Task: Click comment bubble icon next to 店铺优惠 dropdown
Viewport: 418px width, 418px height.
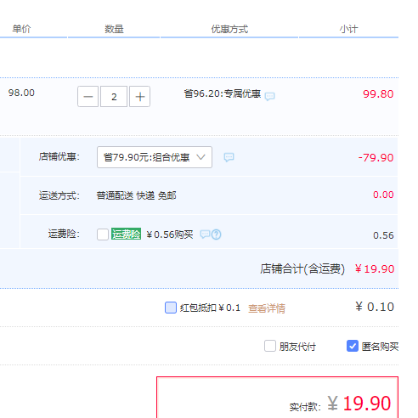Action: click(x=229, y=157)
